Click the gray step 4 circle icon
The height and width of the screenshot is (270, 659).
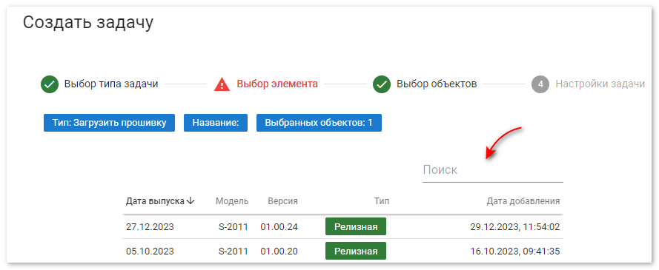click(x=540, y=84)
